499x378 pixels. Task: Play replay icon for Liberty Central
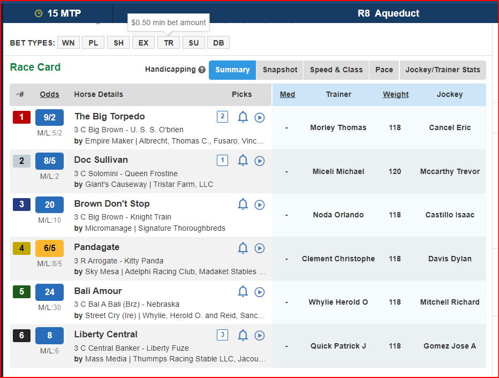click(260, 335)
